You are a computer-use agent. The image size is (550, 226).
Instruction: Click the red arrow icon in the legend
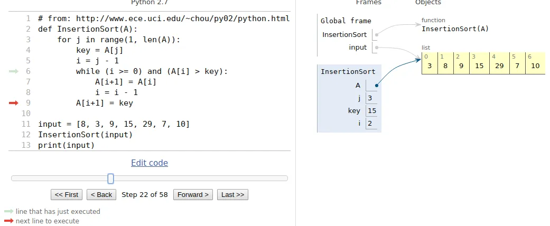9,221
